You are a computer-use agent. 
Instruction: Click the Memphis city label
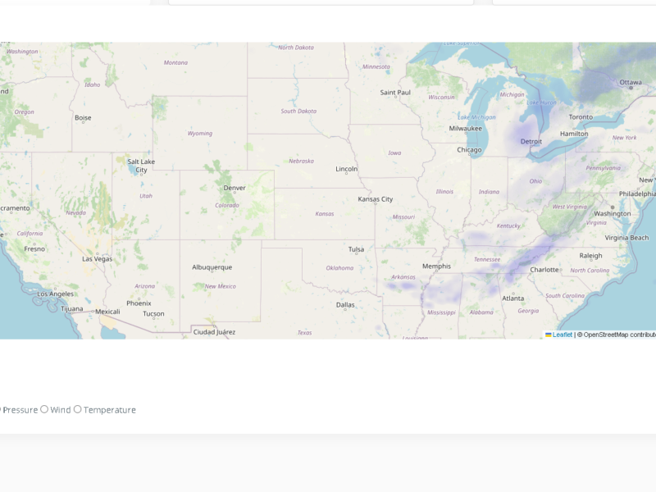point(436,266)
